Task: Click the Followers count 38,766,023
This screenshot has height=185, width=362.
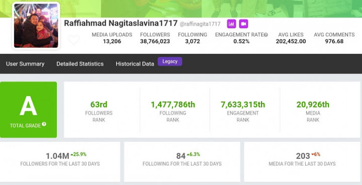Action: click(x=155, y=41)
